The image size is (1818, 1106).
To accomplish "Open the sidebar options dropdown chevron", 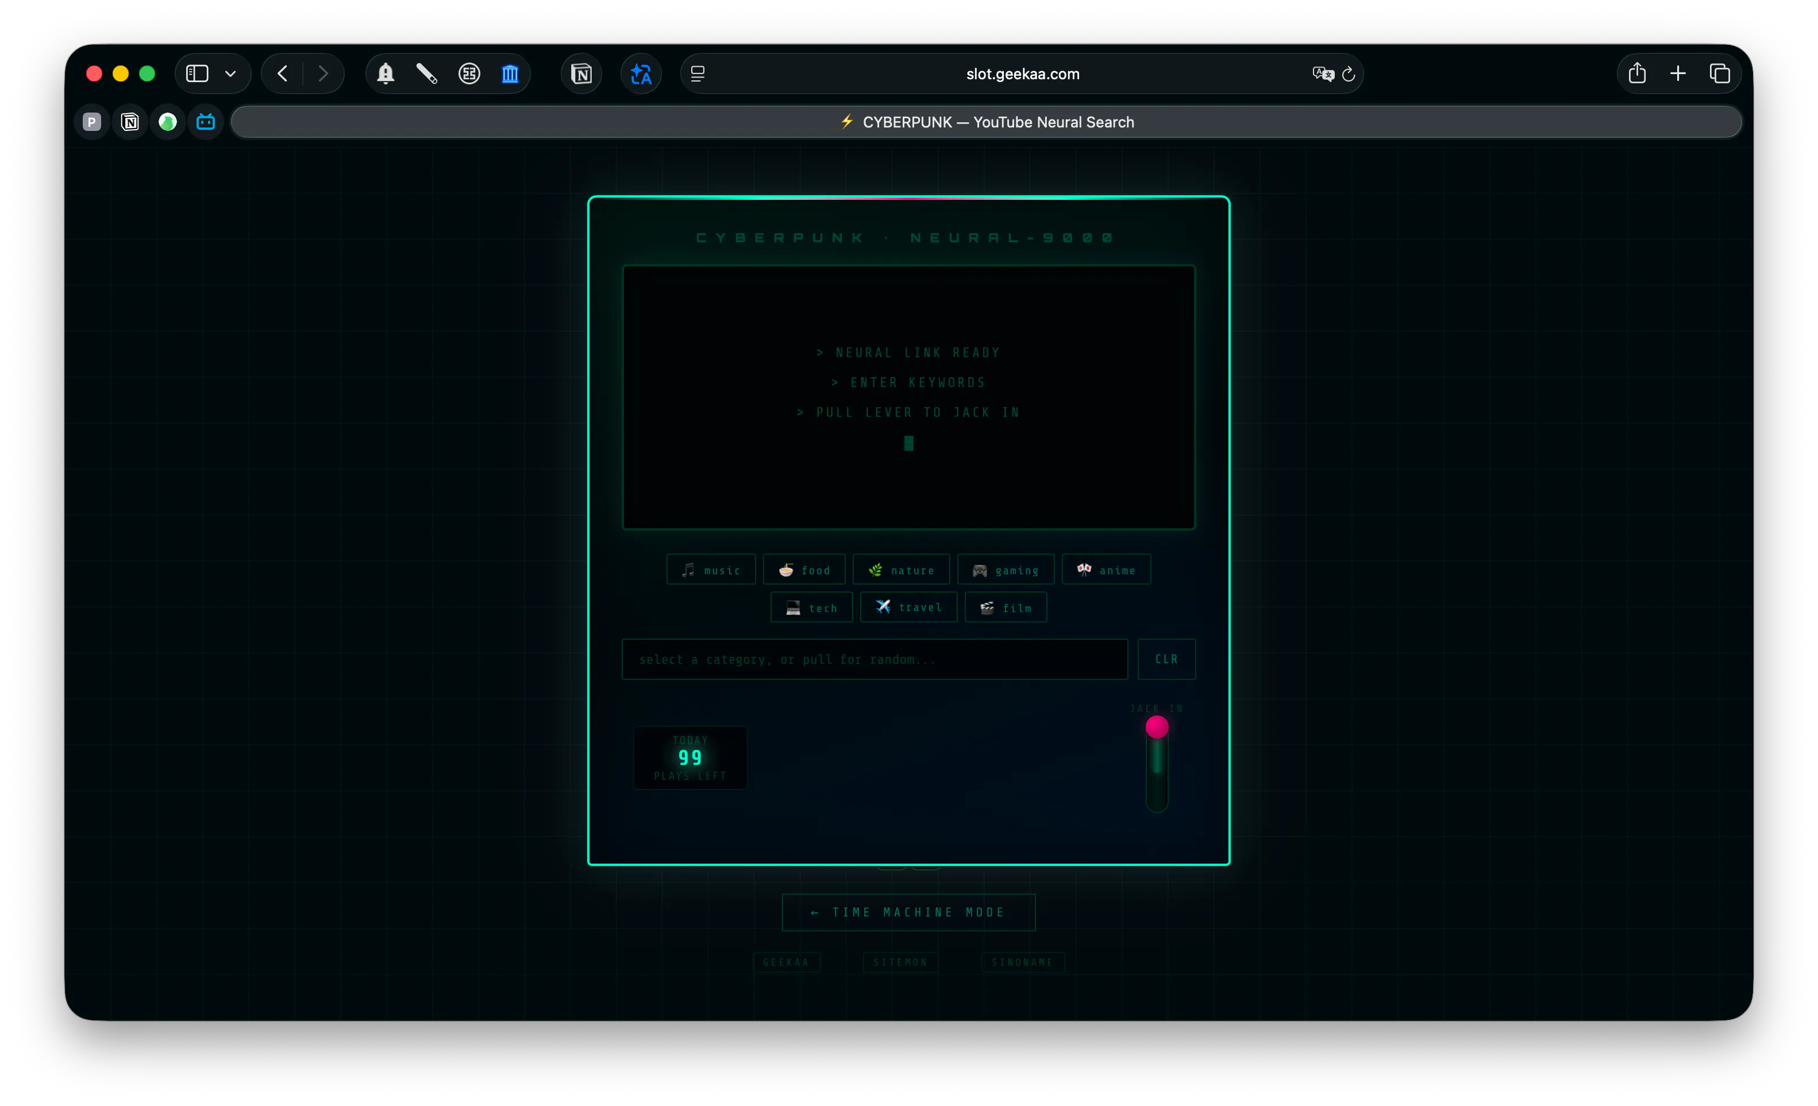I will [x=230, y=74].
